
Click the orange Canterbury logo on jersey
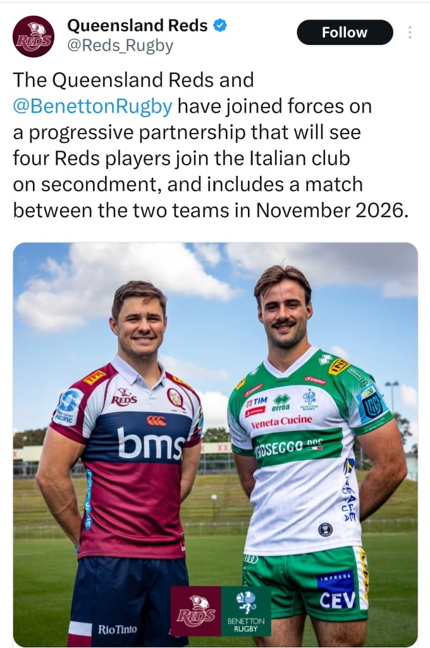pyautogui.click(x=157, y=420)
